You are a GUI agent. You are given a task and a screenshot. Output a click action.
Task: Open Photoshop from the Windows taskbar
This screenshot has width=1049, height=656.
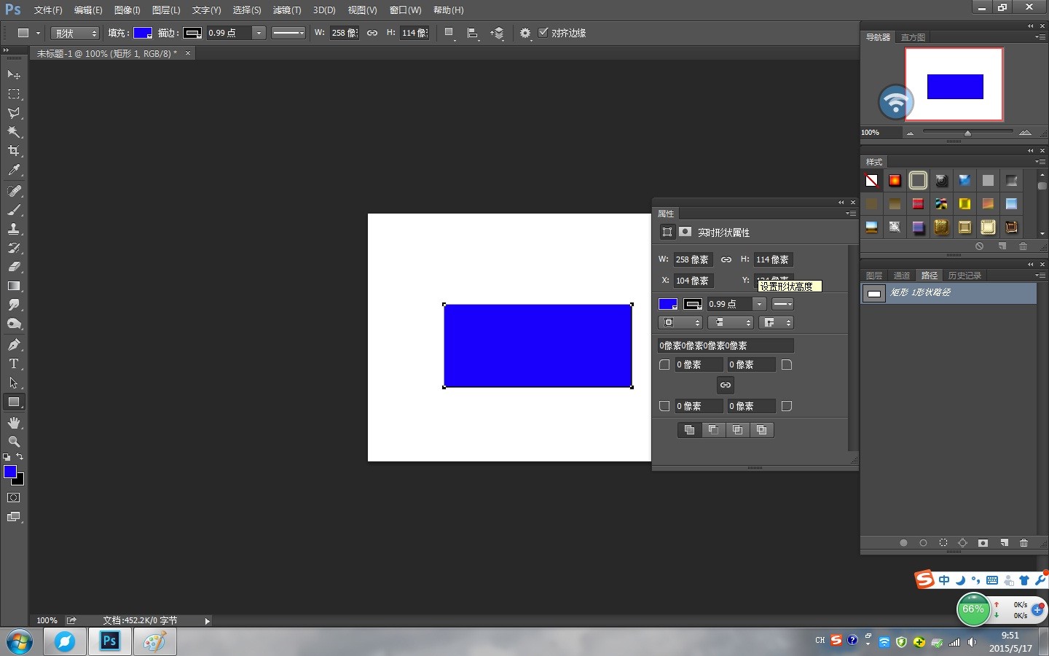(110, 642)
